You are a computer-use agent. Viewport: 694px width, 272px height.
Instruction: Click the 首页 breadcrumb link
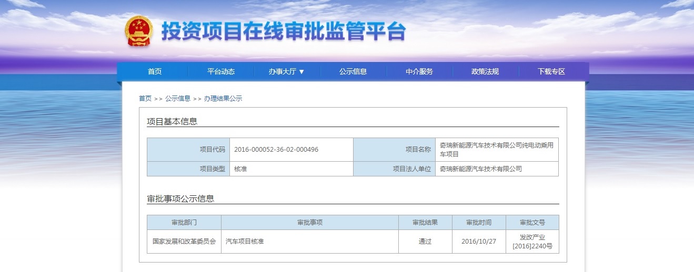tap(145, 99)
